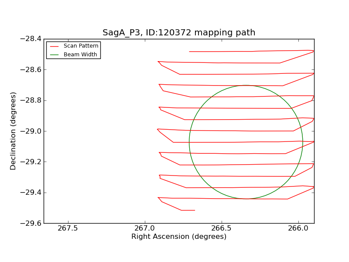
Task: Click the 266.5 x-axis tick label
Action: pos(221,228)
